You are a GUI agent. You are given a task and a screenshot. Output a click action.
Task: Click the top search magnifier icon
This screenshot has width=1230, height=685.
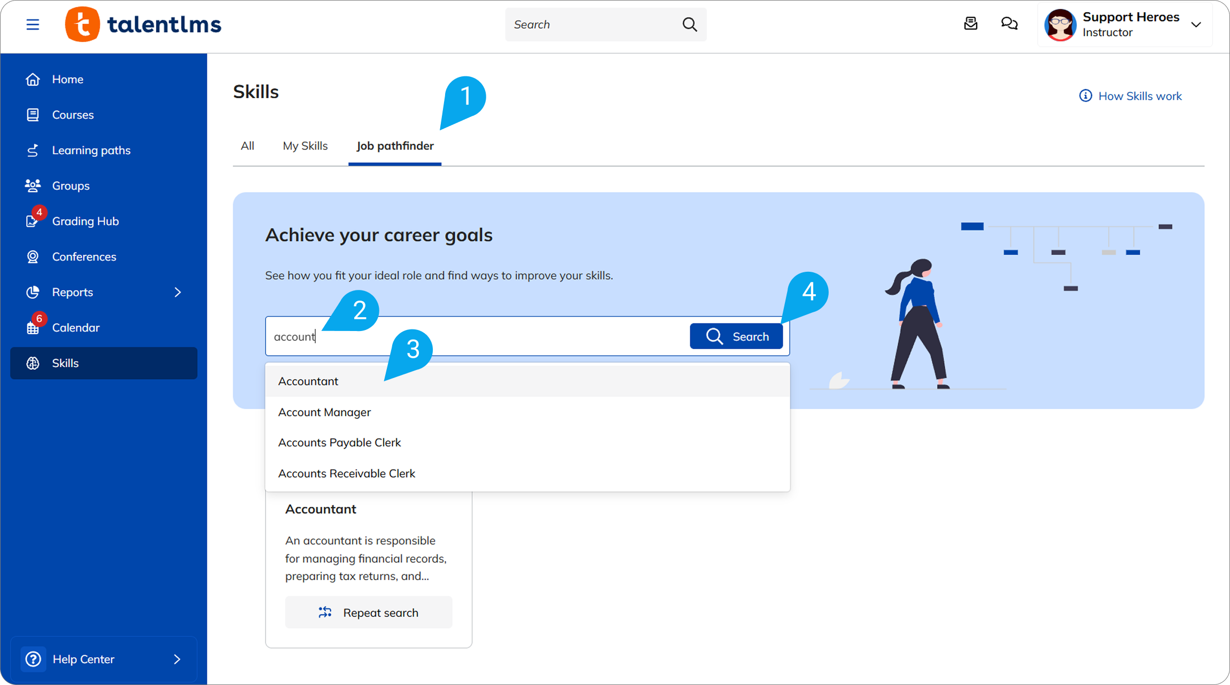tap(689, 25)
